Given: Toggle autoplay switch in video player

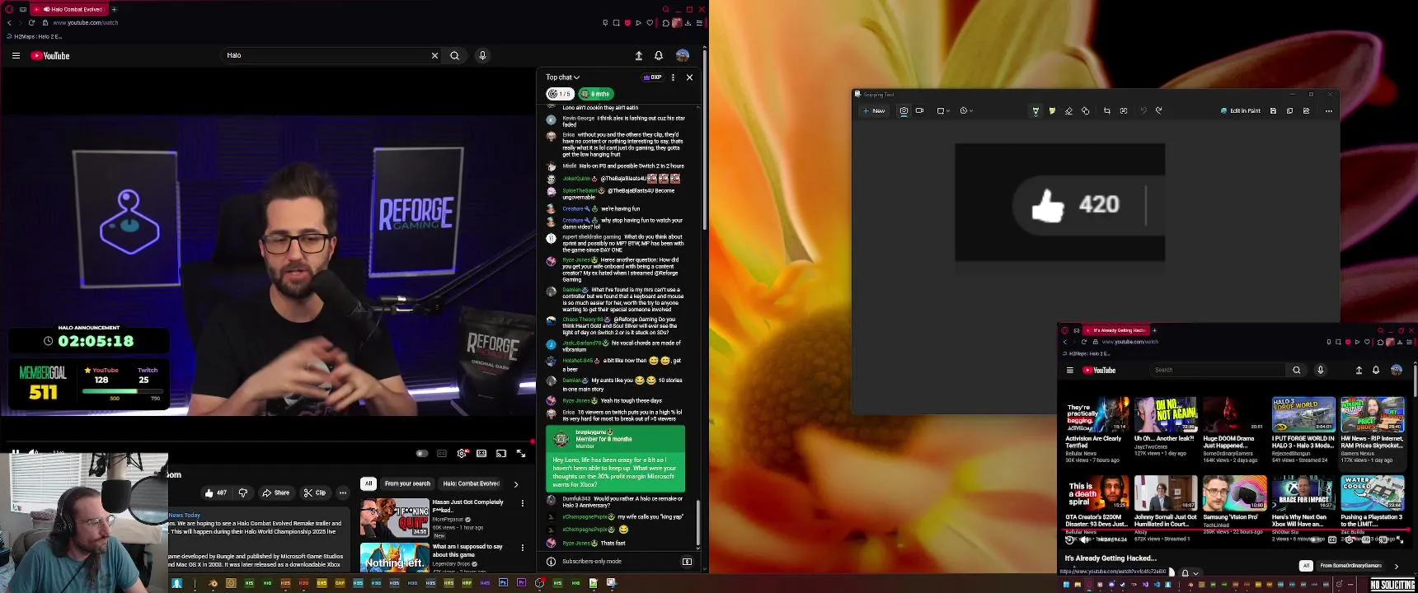Looking at the screenshot, I should point(422,453).
